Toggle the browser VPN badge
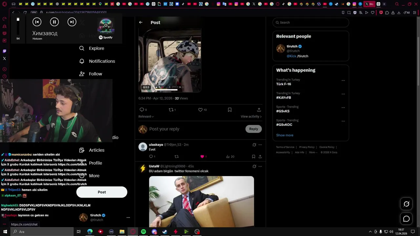Screen dimensions: 420x236 pyautogui.click(x=34, y=12)
